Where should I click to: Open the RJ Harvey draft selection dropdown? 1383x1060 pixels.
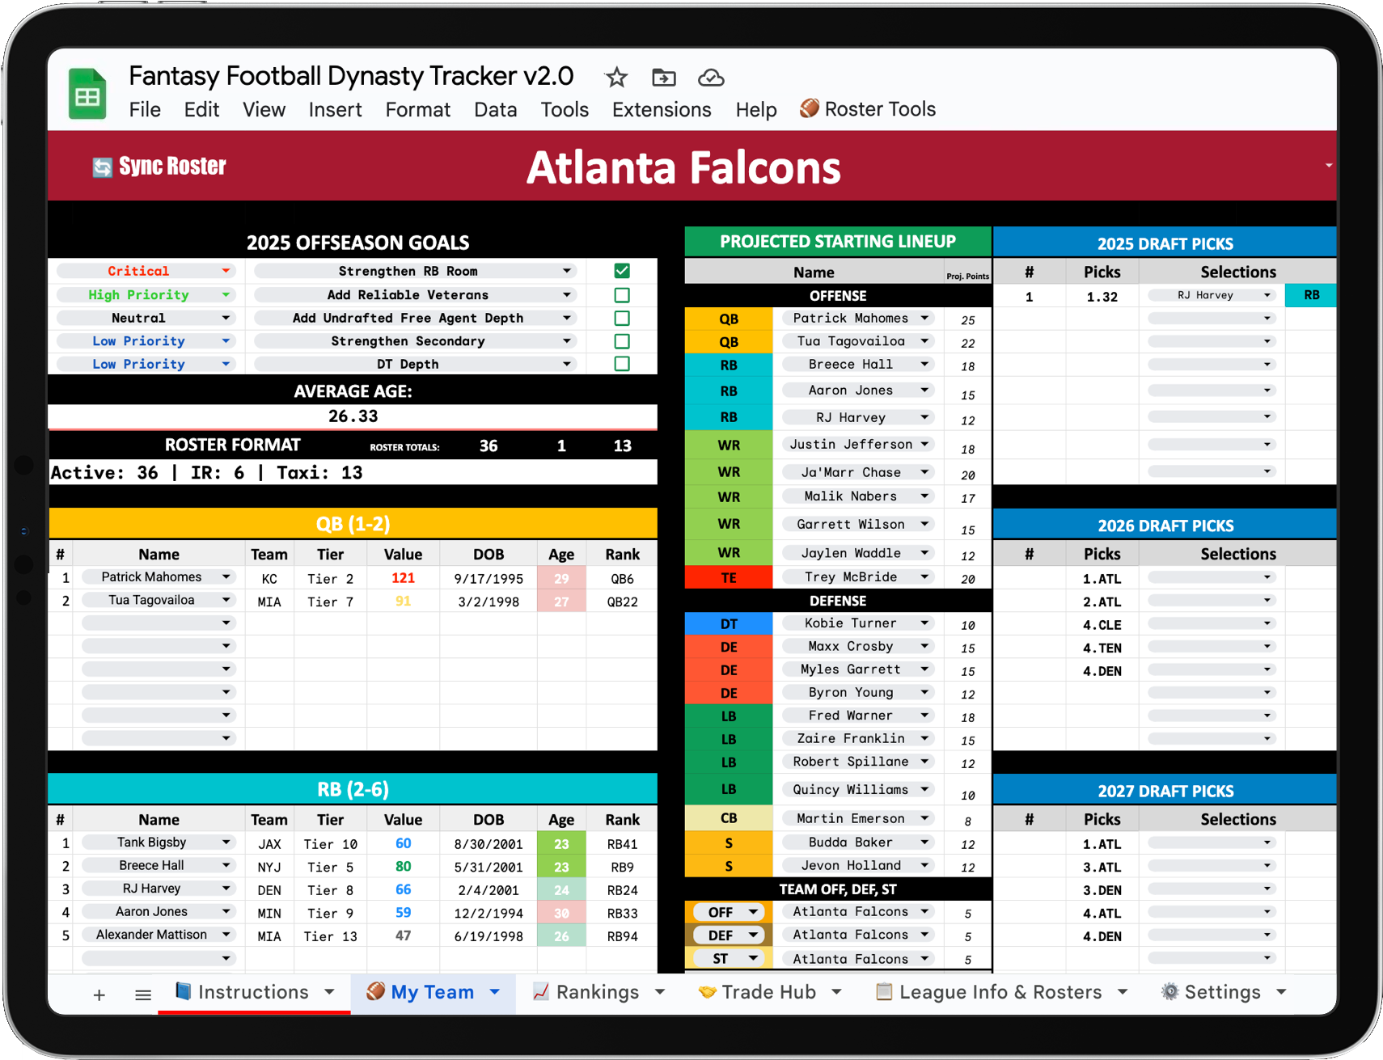point(1267,296)
